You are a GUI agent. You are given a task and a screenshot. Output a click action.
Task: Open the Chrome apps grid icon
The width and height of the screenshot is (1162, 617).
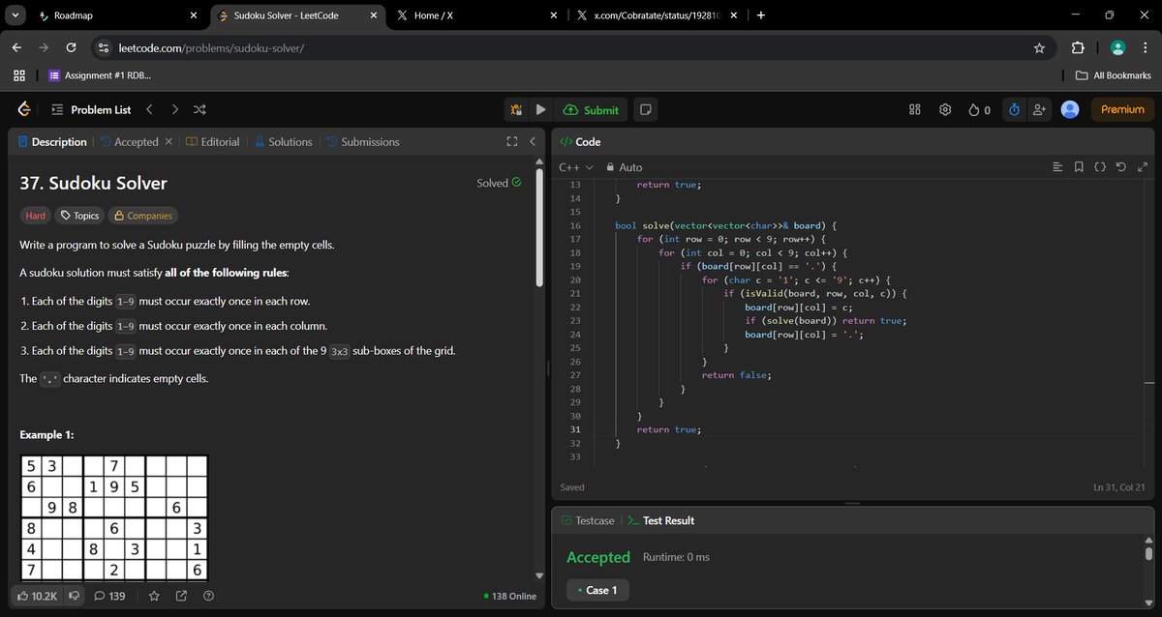(19, 75)
